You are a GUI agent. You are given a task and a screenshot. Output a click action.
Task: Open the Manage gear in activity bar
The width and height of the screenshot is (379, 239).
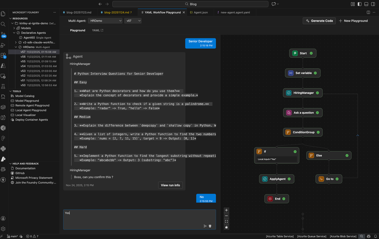point(3,229)
